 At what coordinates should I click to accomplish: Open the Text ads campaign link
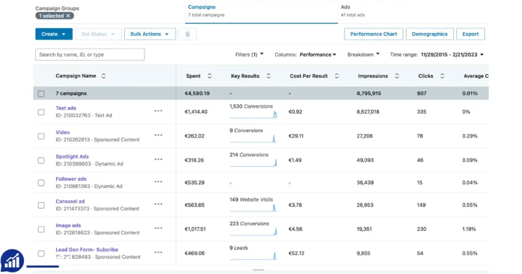point(66,108)
